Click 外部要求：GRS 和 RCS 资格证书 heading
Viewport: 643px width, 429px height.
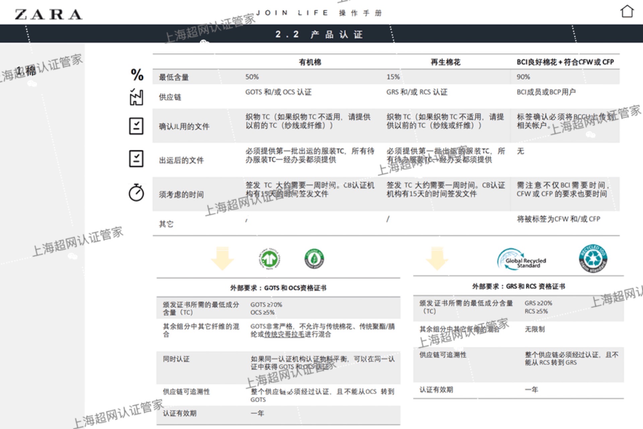(519, 286)
